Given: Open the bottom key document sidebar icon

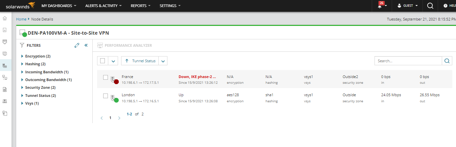Looking at the screenshot, I should coord(5,113).
